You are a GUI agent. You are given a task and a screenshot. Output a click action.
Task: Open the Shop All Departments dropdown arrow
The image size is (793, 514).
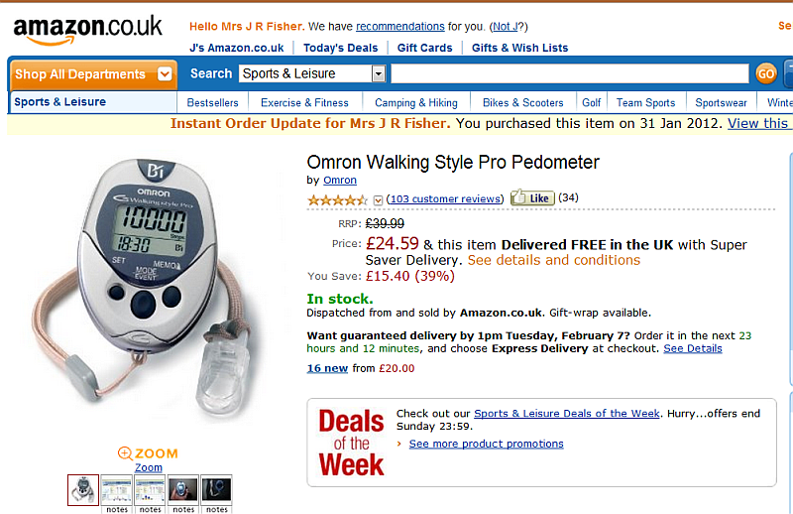click(165, 74)
